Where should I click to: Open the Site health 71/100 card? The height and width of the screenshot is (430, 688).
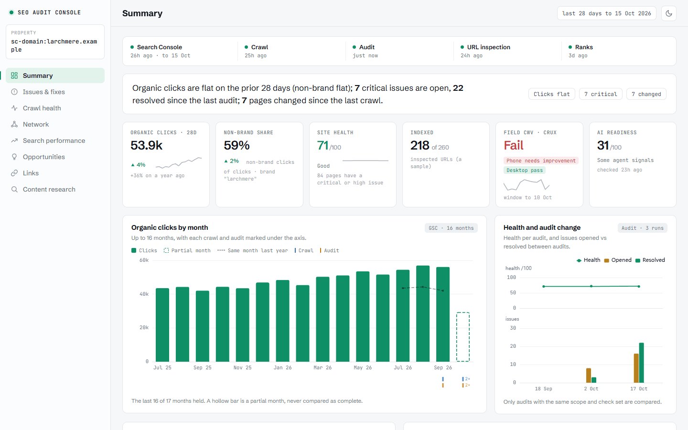click(x=353, y=164)
